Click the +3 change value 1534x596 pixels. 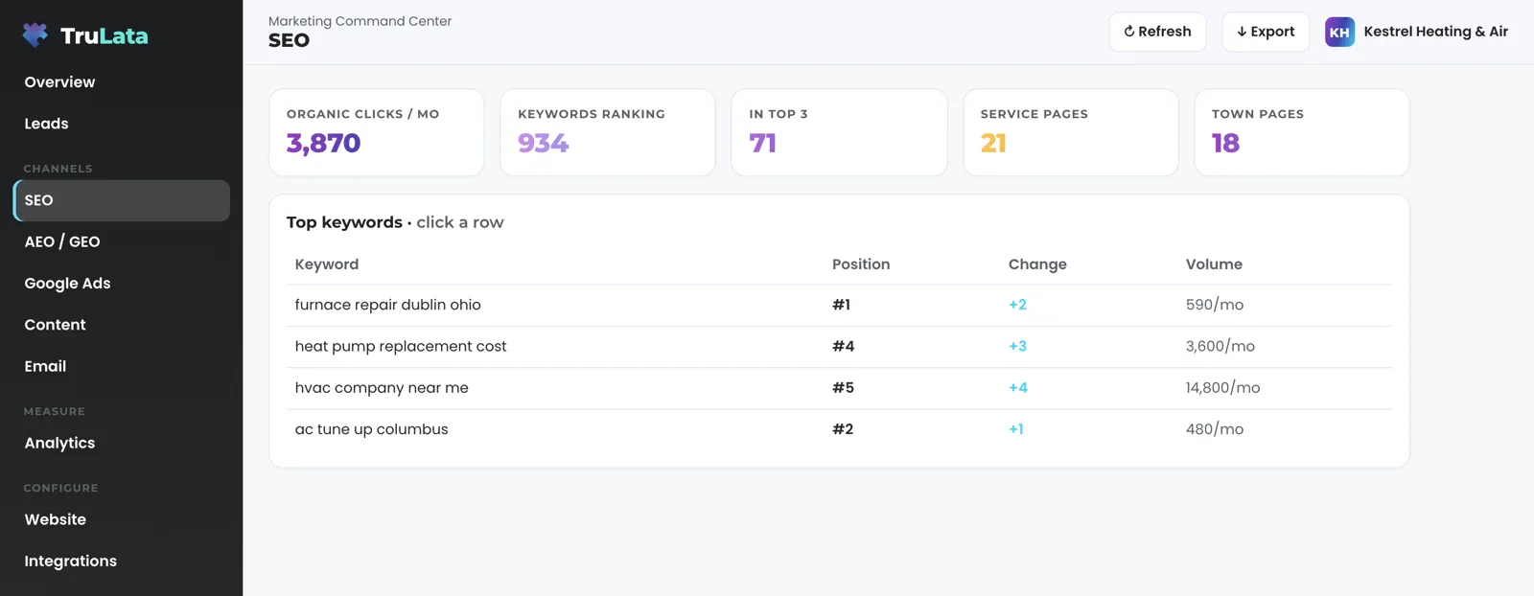(1017, 346)
